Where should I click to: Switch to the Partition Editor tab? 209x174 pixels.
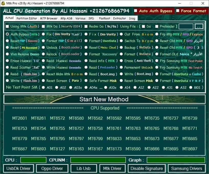[27, 18]
